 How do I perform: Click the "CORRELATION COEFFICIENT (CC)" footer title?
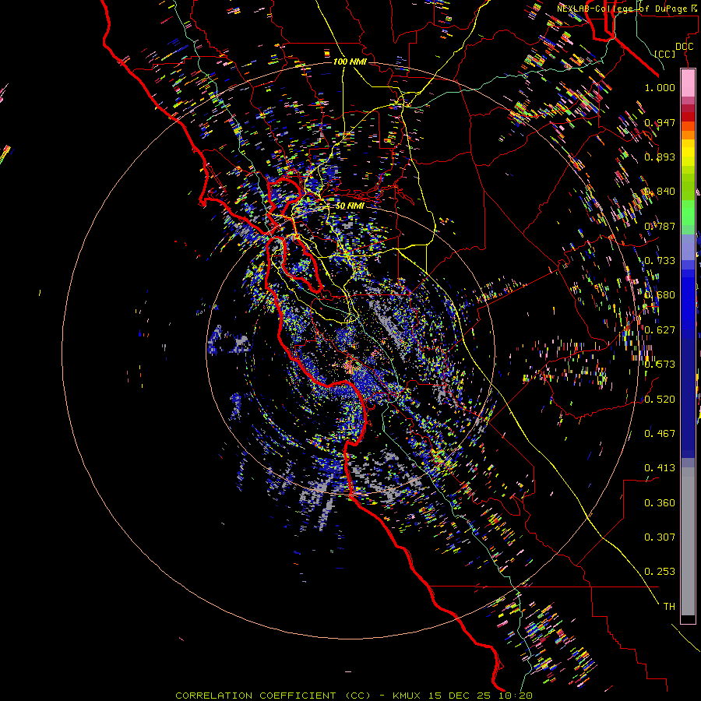tap(273, 696)
